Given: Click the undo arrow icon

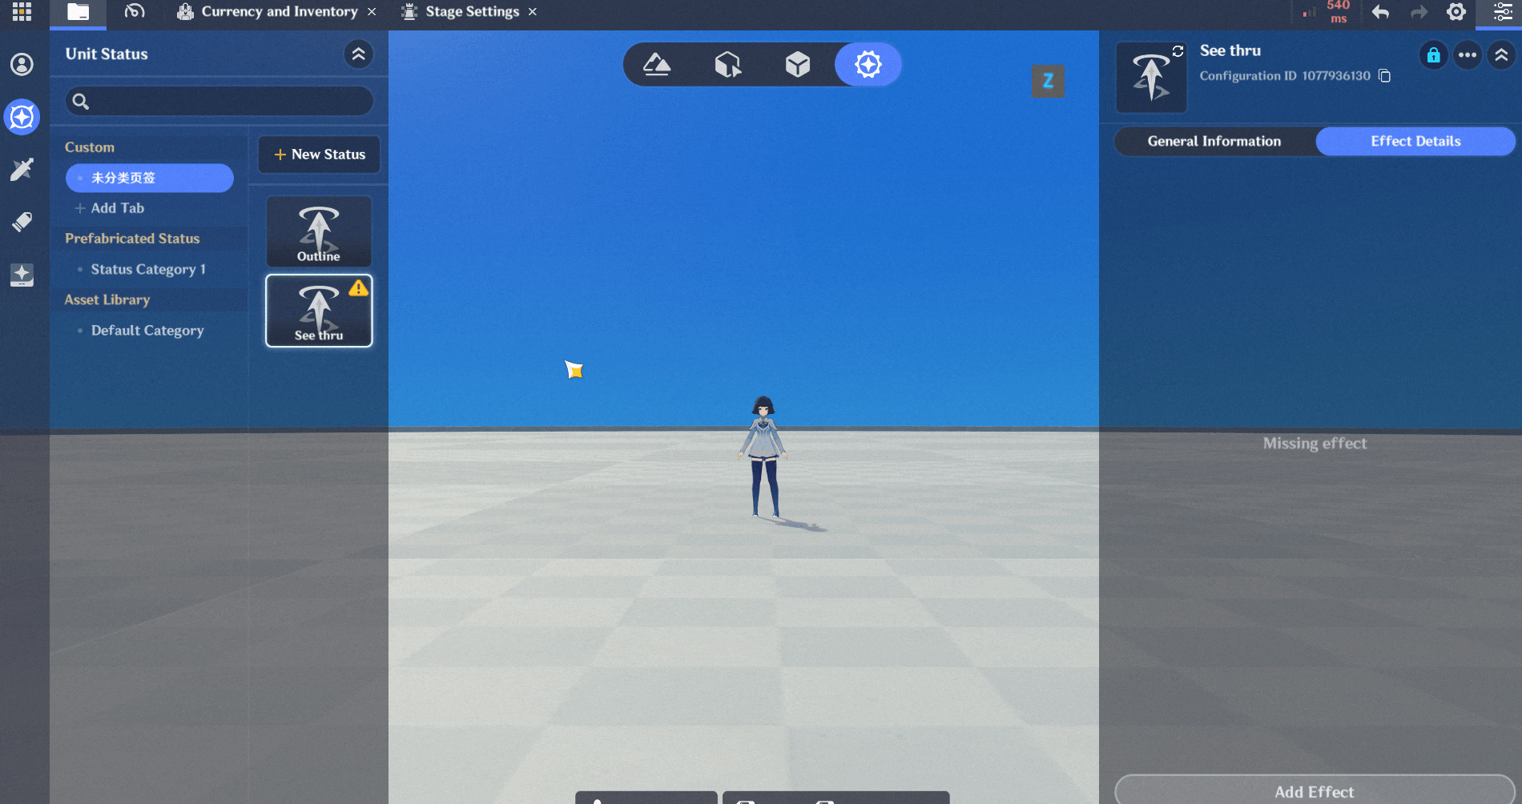Looking at the screenshot, I should point(1380,12).
